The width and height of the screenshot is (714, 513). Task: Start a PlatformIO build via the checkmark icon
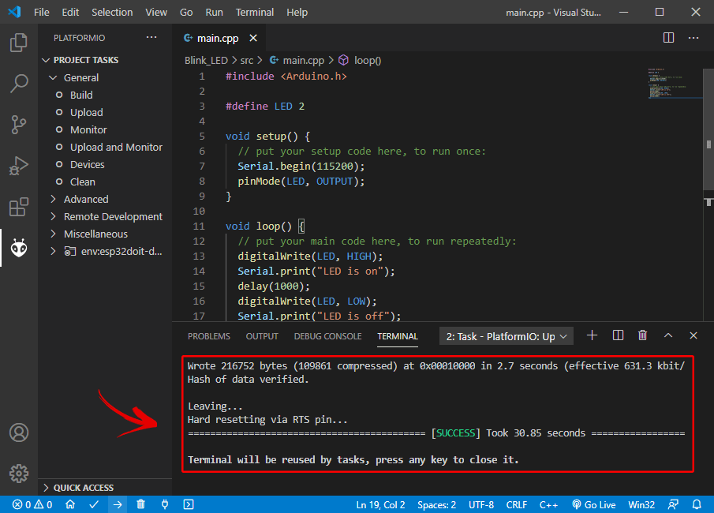click(x=93, y=504)
